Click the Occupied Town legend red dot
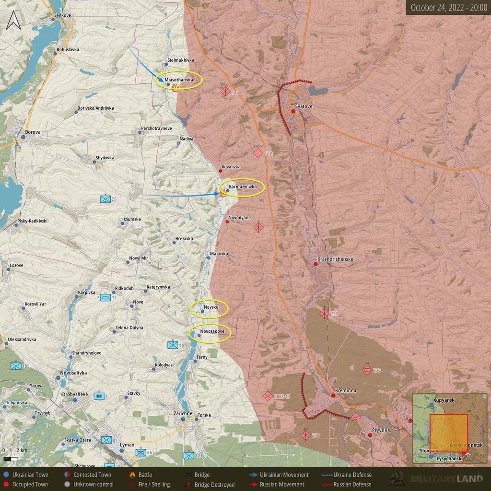The image size is (491, 491). click(x=6, y=484)
